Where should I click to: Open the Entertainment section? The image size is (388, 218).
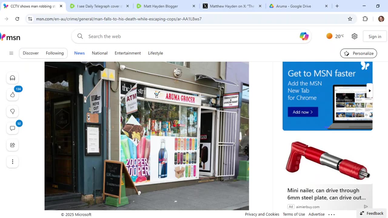pyautogui.click(x=128, y=53)
